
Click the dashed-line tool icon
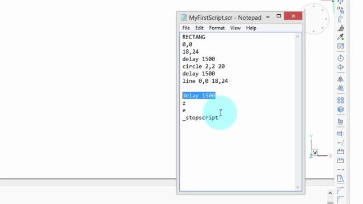coord(340,169)
